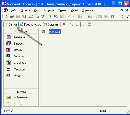Click the Analyze toolbar icon
Screen dimensions: 130x115
pyautogui.click(x=90, y=17)
